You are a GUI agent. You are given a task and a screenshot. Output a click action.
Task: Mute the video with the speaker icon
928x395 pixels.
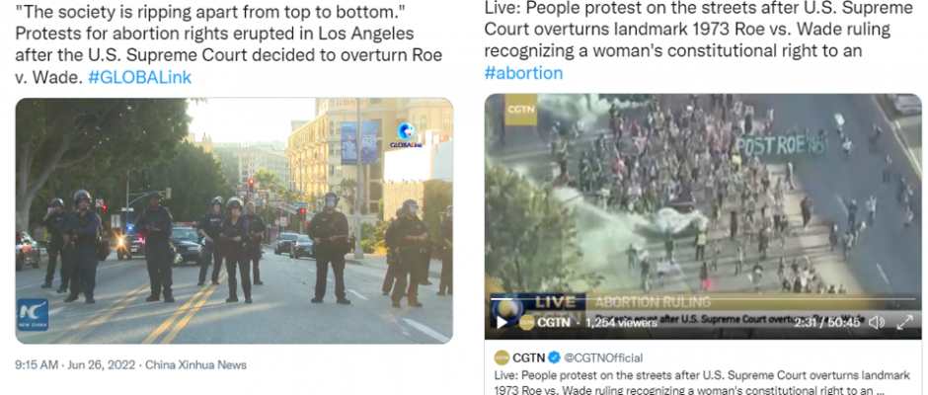[x=877, y=323]
